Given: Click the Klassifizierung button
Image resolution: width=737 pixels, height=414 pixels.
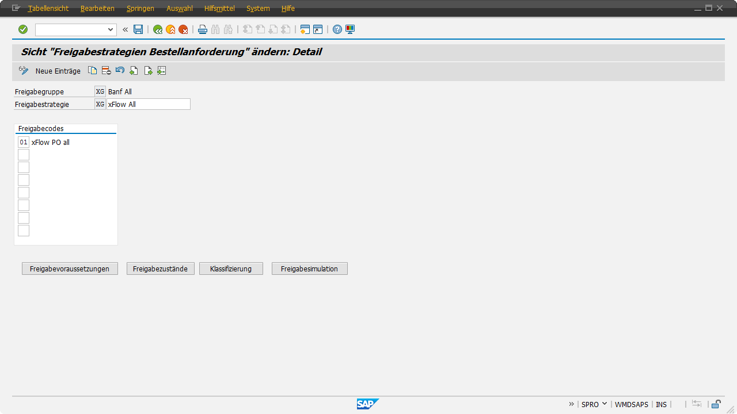Looking at the screenshot, I should tap(231, 269).
